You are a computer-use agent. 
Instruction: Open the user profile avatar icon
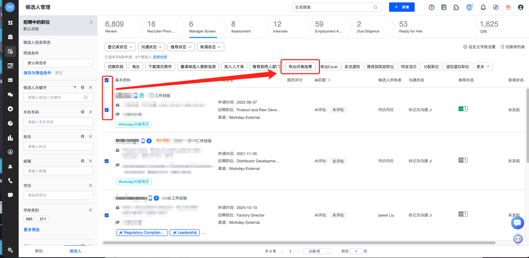click(x=520, y=7)
